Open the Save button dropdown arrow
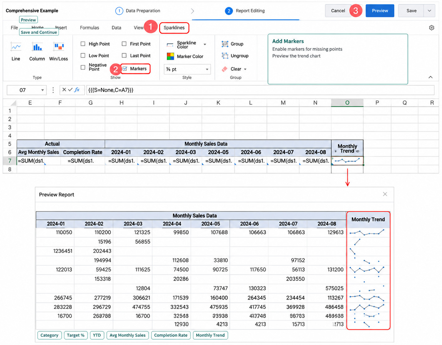The image size is (442, 345). point(429,11)
